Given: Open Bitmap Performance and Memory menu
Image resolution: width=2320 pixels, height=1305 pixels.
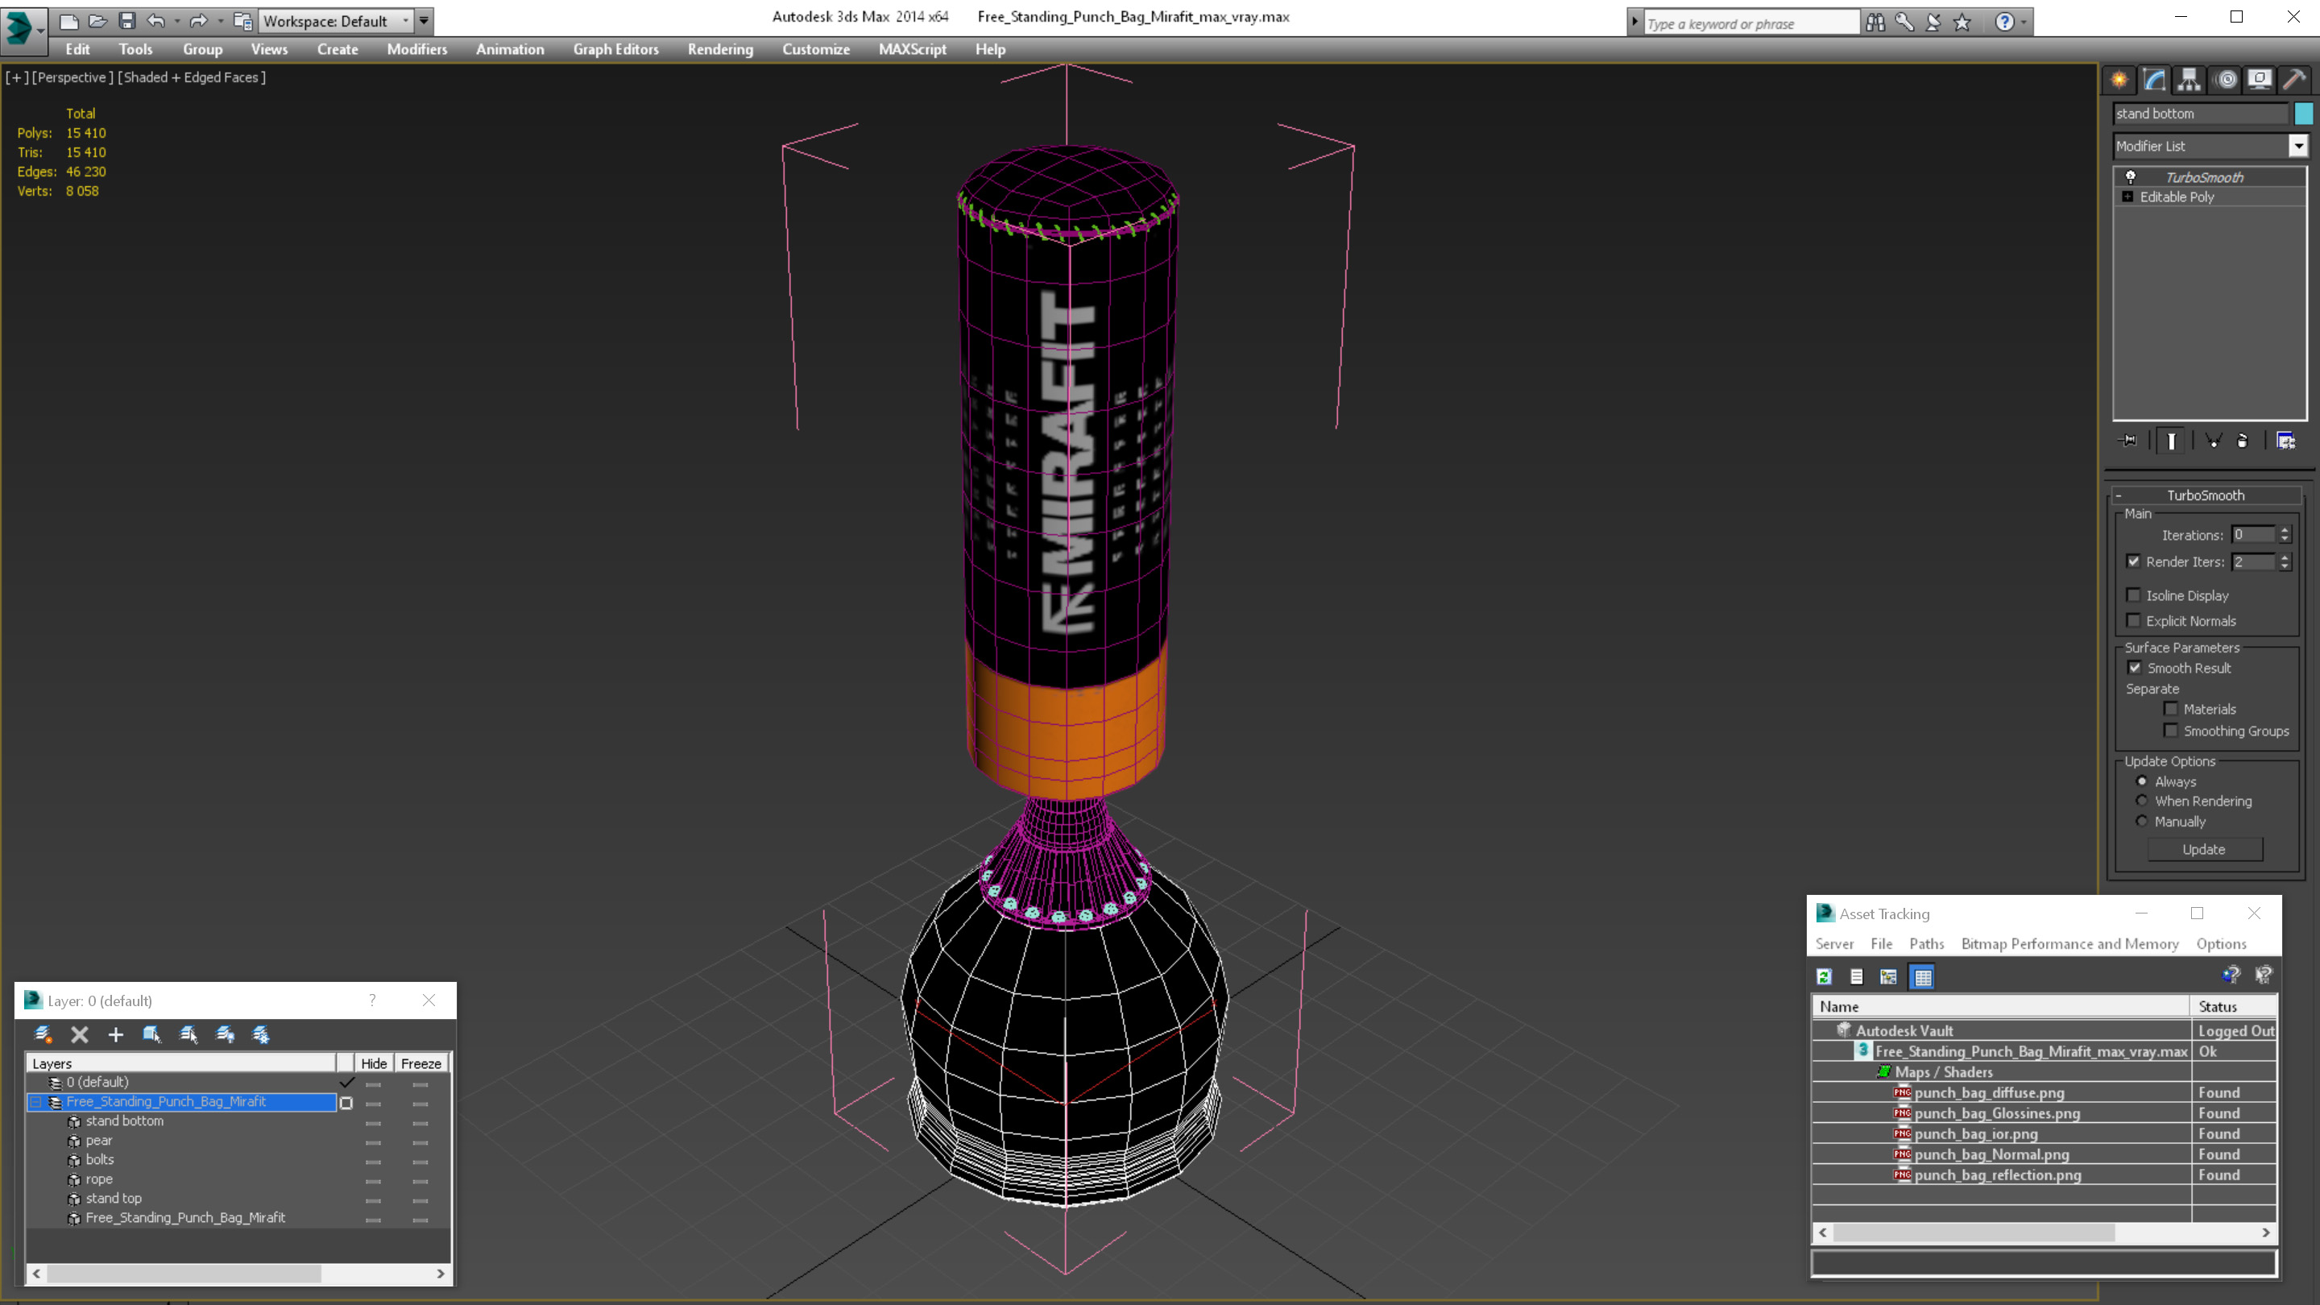Looking at the screenshot, I should pos(2069,944).
